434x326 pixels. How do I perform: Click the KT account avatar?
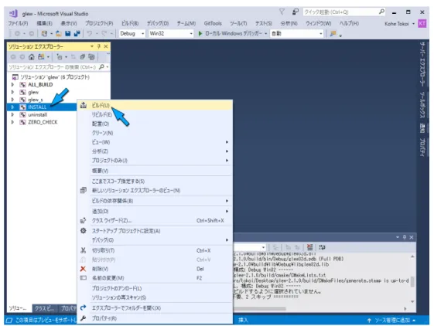(x=422, y=23)
